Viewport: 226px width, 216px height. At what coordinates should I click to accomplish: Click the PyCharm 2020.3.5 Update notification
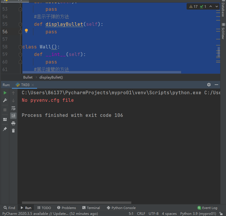point(50,213)
